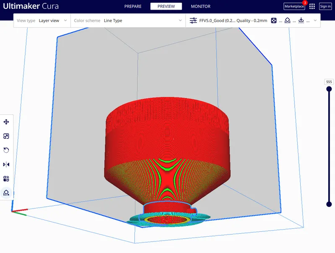Screen dimensions: 335x253
Task: Switch to the PREVIEW stage
Action: point(166,6)
